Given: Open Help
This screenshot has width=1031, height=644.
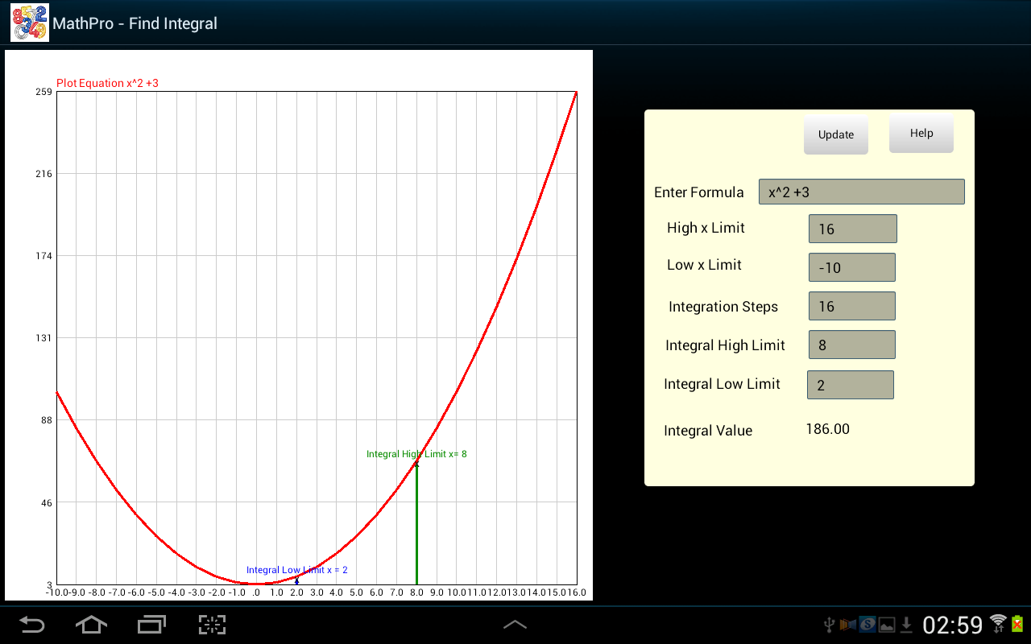Looking at the screenshot, I should pos(921,133).
